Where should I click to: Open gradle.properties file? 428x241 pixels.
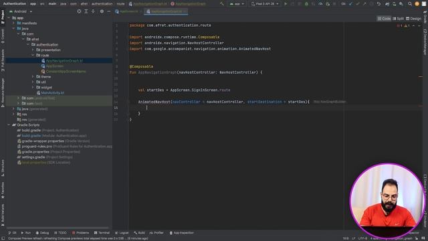click(x=35, y=152)
